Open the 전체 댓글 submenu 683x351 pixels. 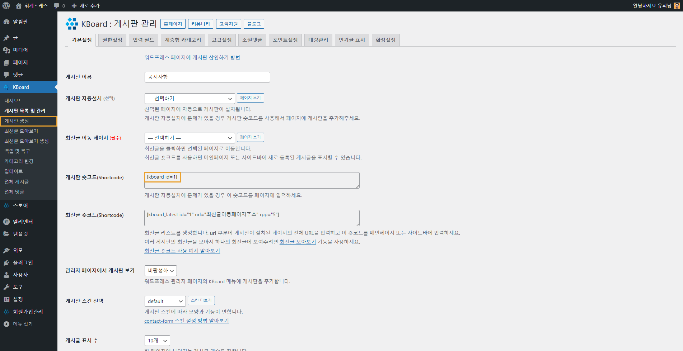coord(14,192)
